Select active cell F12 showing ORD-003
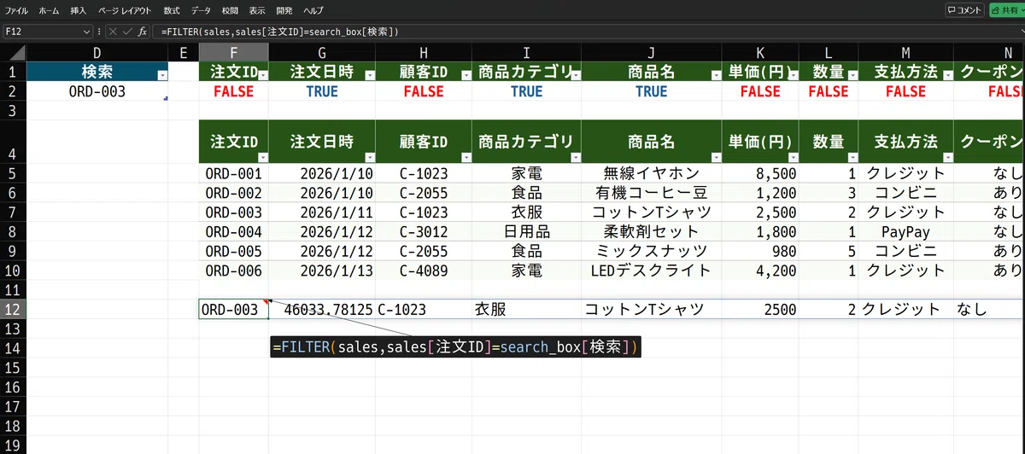This screenshot has width=1025, height=454. coord(233,309)
